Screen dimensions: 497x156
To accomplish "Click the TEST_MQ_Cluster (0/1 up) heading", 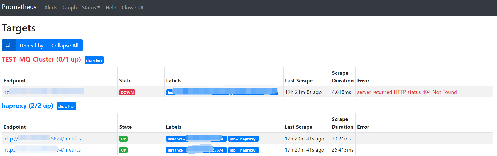I will point(41,59).
